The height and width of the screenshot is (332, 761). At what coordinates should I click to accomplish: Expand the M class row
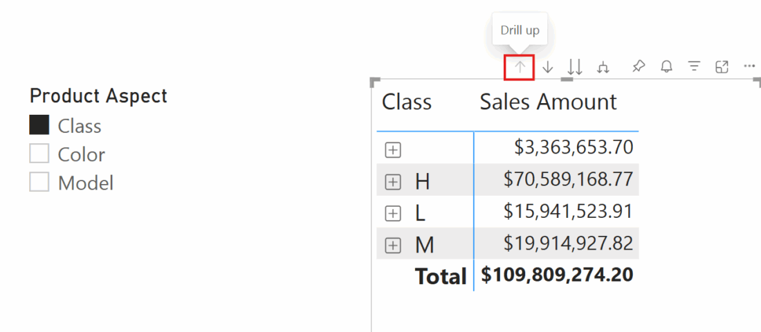click(393, 246)
